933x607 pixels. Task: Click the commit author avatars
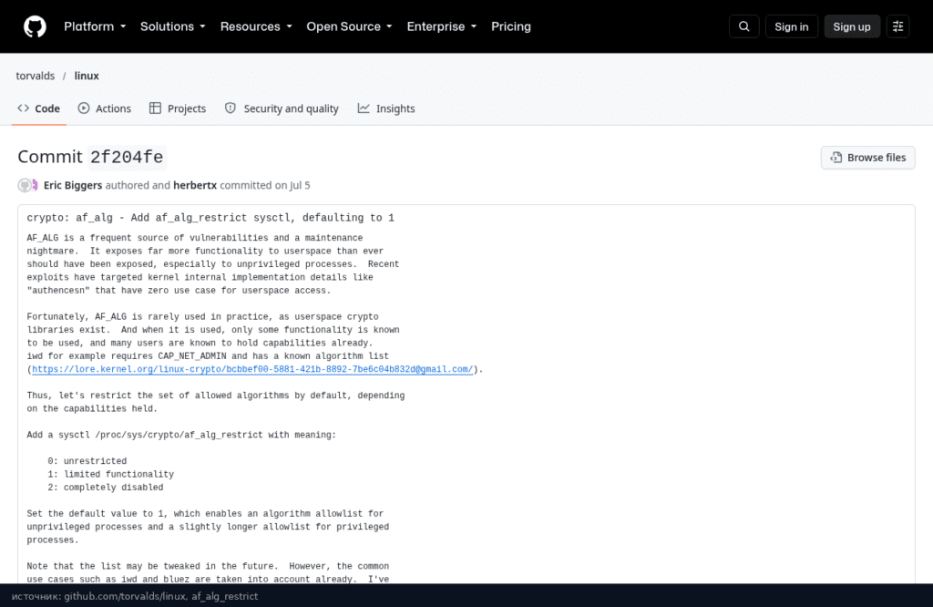tap(27, 185)
